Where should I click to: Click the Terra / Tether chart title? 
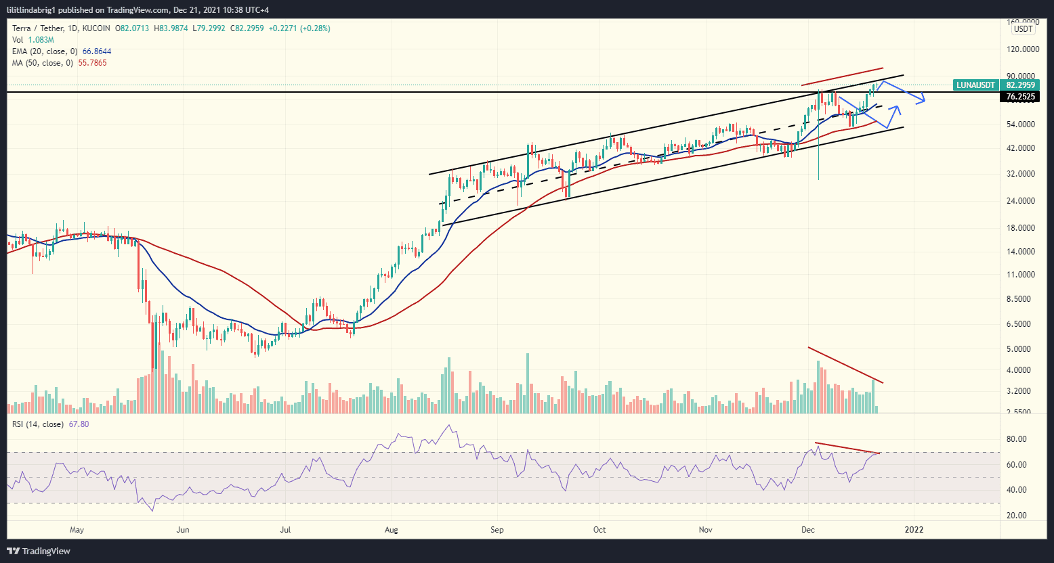(x=36, y=28)
